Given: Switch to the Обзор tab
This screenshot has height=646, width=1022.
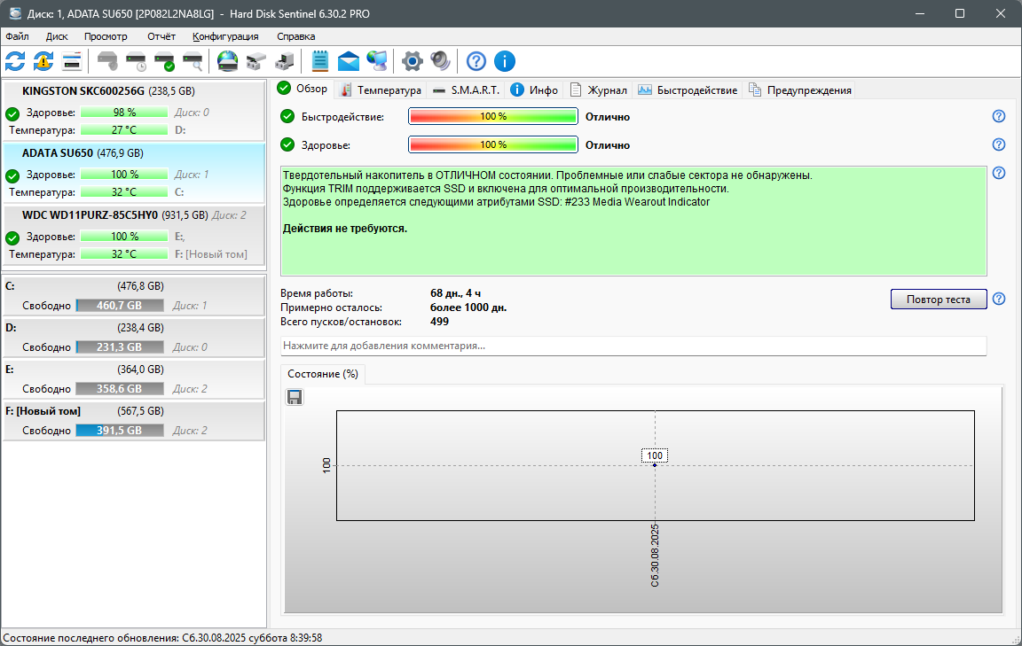Looking at the screenshot, I should [303, 89].
